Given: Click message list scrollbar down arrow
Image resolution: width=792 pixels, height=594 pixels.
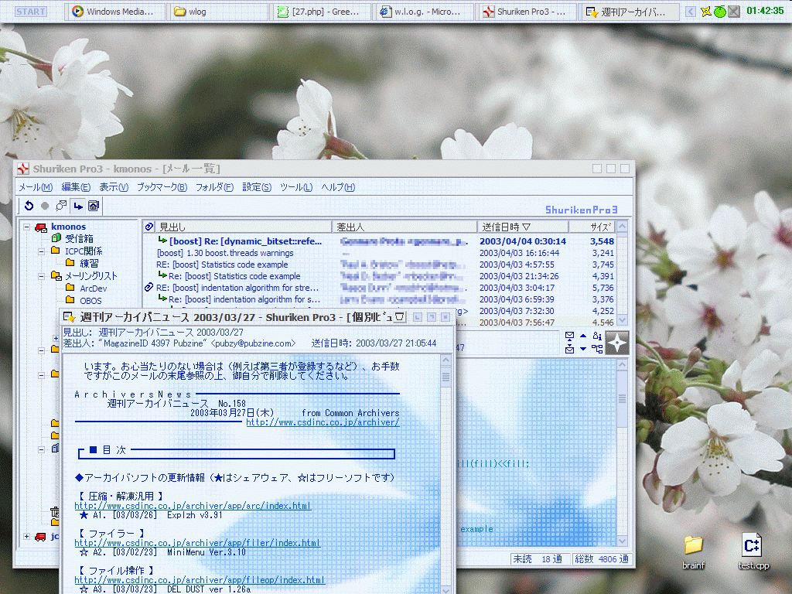Looking at the screenshot, I should click(623, 320).
